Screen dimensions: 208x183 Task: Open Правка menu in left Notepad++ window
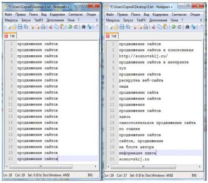pos(20,15)
